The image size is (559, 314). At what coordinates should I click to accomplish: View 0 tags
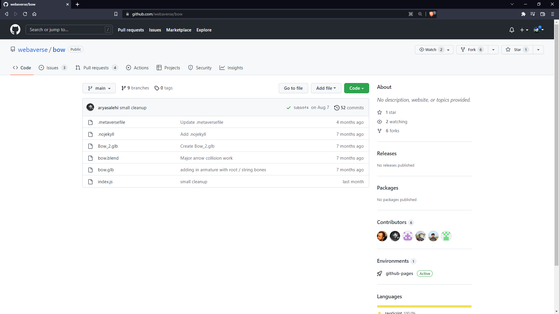(163, 88)
